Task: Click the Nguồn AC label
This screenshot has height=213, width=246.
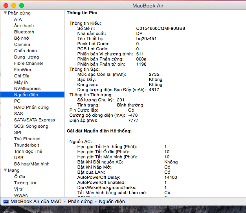Action: [81, 141]
